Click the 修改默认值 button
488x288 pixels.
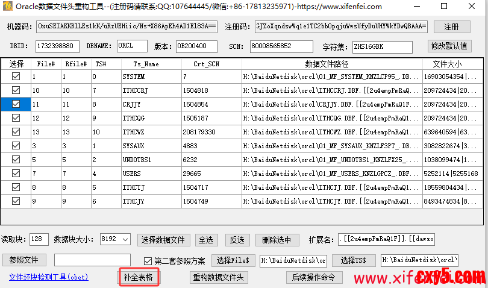(x=449, y=46)
